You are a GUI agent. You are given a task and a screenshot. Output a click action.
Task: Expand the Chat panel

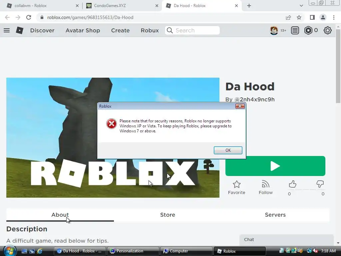tap(286, 239)
